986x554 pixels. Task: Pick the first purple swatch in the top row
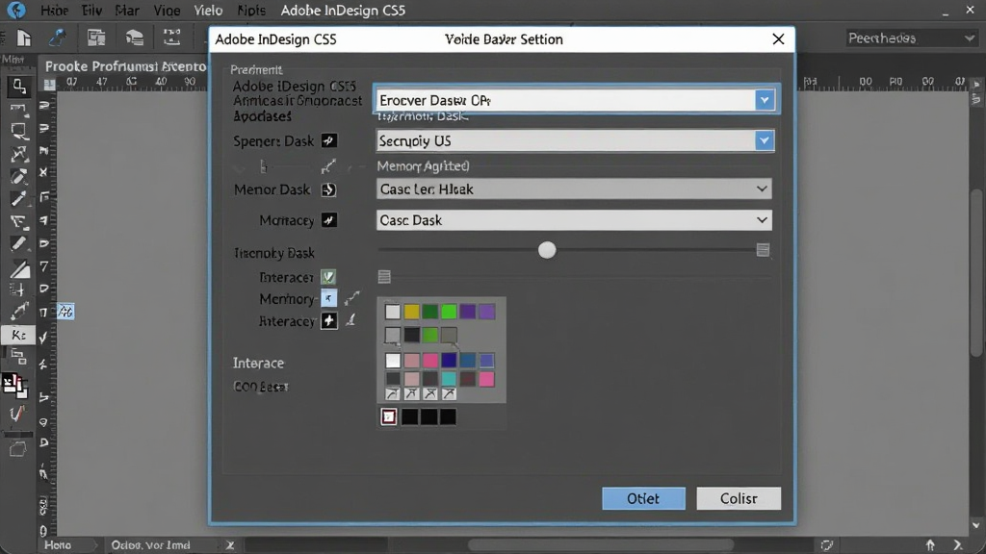tap(468, 311)
